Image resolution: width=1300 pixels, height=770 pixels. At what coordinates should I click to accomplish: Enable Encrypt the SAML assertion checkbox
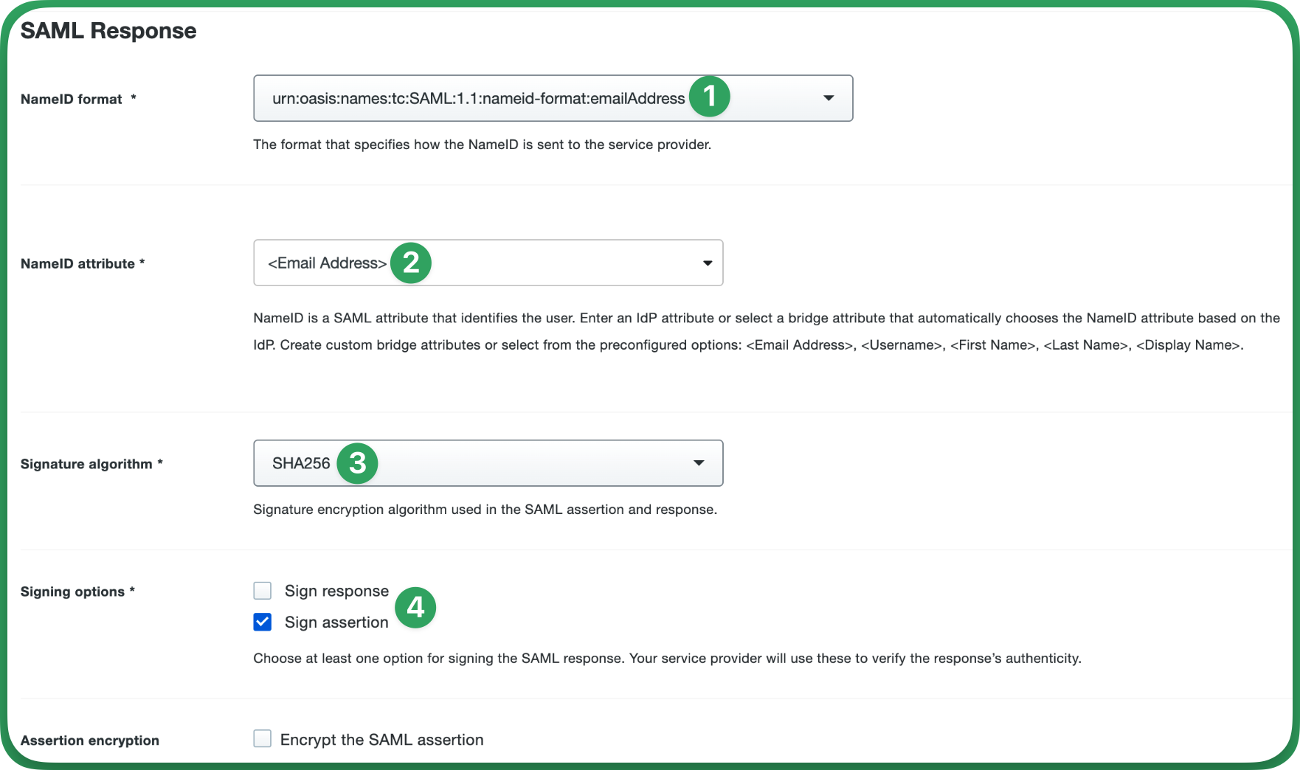(x=262, y=739)
